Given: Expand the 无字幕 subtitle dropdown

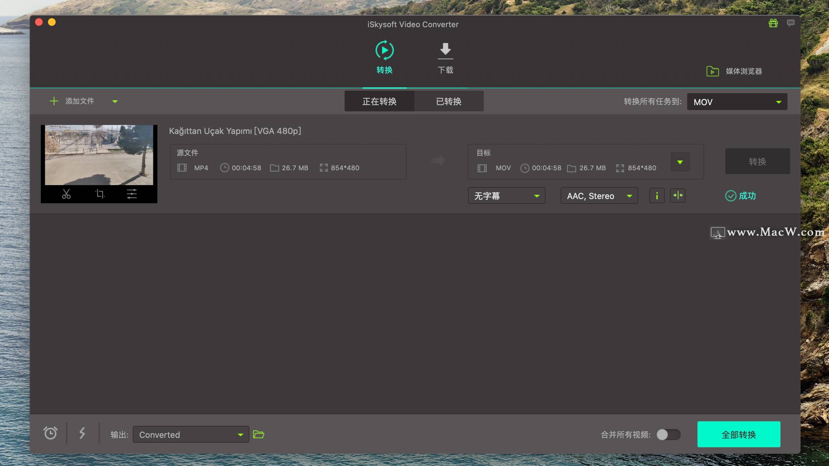Looking at the screenshot, I should [506, 195].
